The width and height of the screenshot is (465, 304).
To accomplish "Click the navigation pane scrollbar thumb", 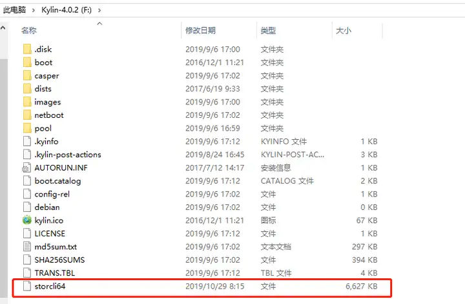I will coord(4,177).
